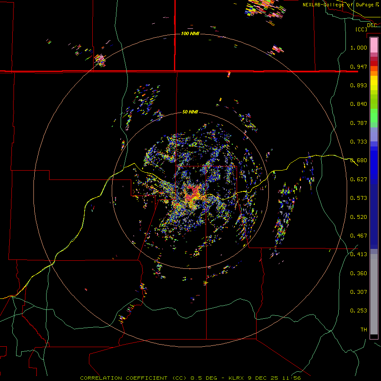Click the 100 NMI range ring label

tap(190, 33)
